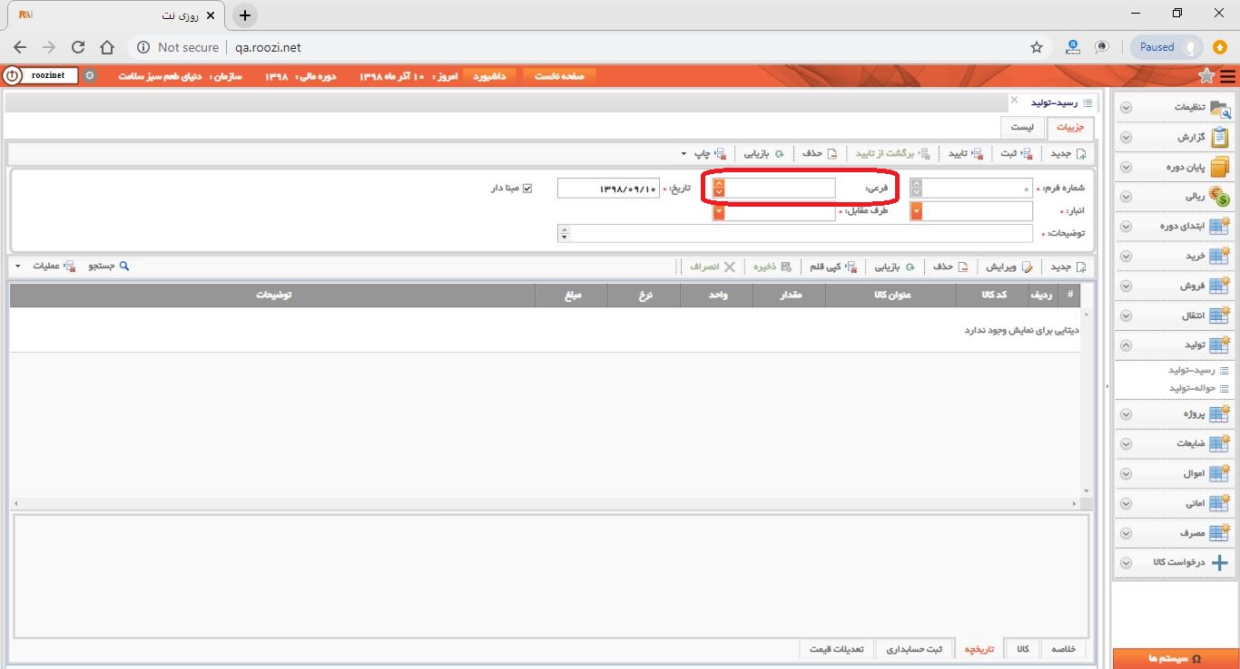Open the کالا bottom tab
Viewport: 1240px width, 669px height.
point(1022,649)
